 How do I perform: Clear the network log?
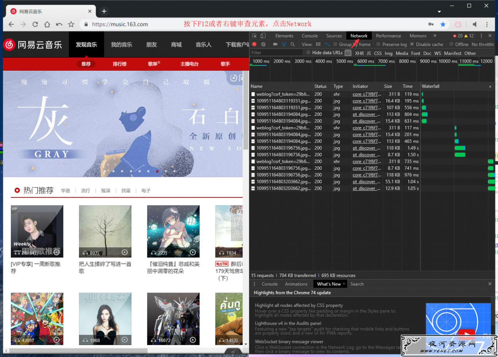click(263, 44)
